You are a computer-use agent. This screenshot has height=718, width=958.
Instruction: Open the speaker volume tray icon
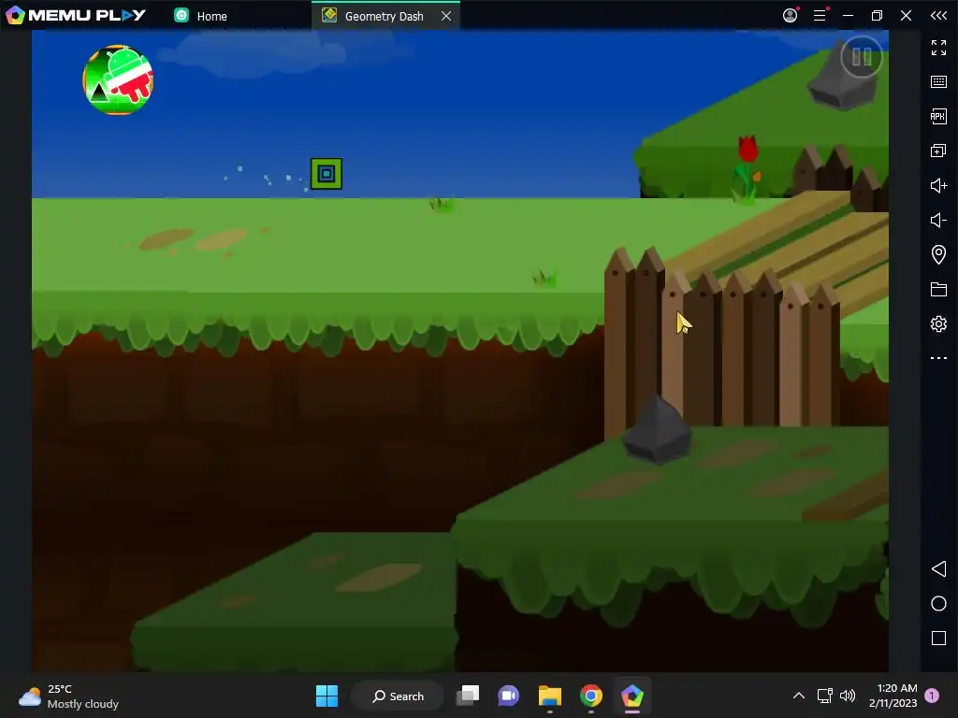pyautogui.click(x=848, y=696)
